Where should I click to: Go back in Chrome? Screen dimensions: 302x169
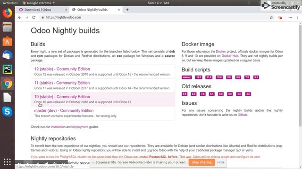(20, 17)
